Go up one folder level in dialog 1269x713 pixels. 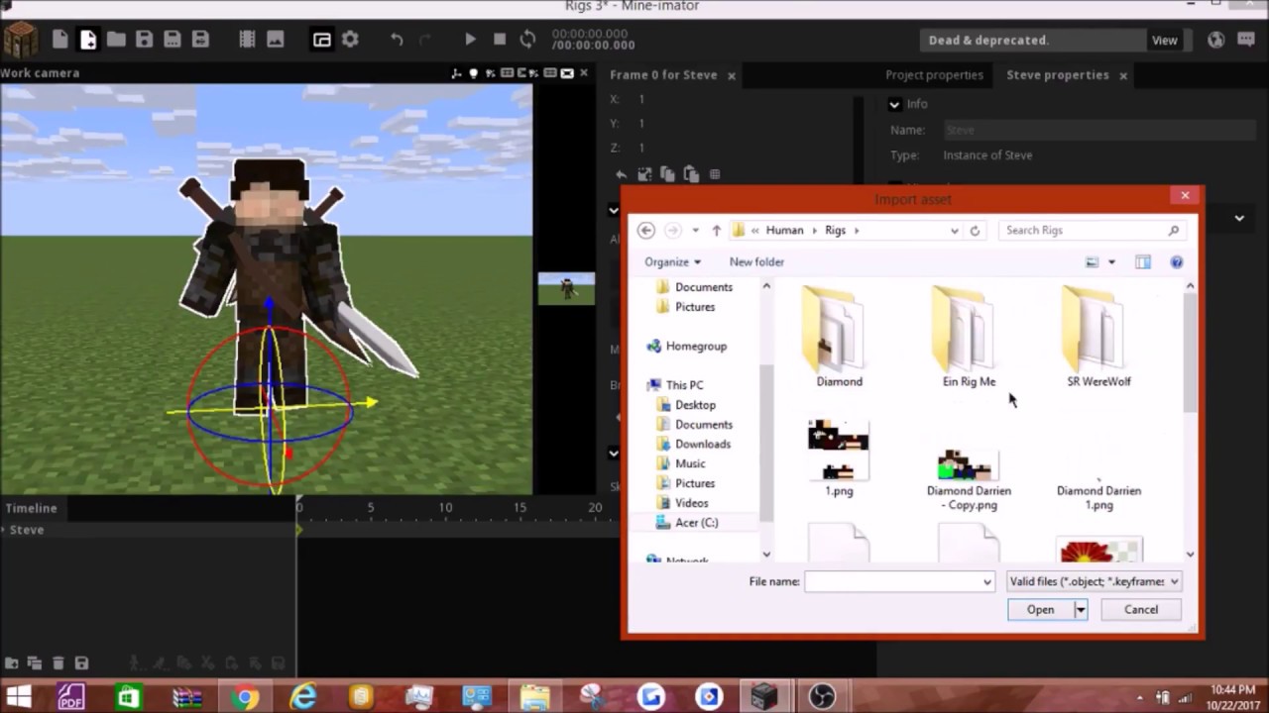(716, 230)
